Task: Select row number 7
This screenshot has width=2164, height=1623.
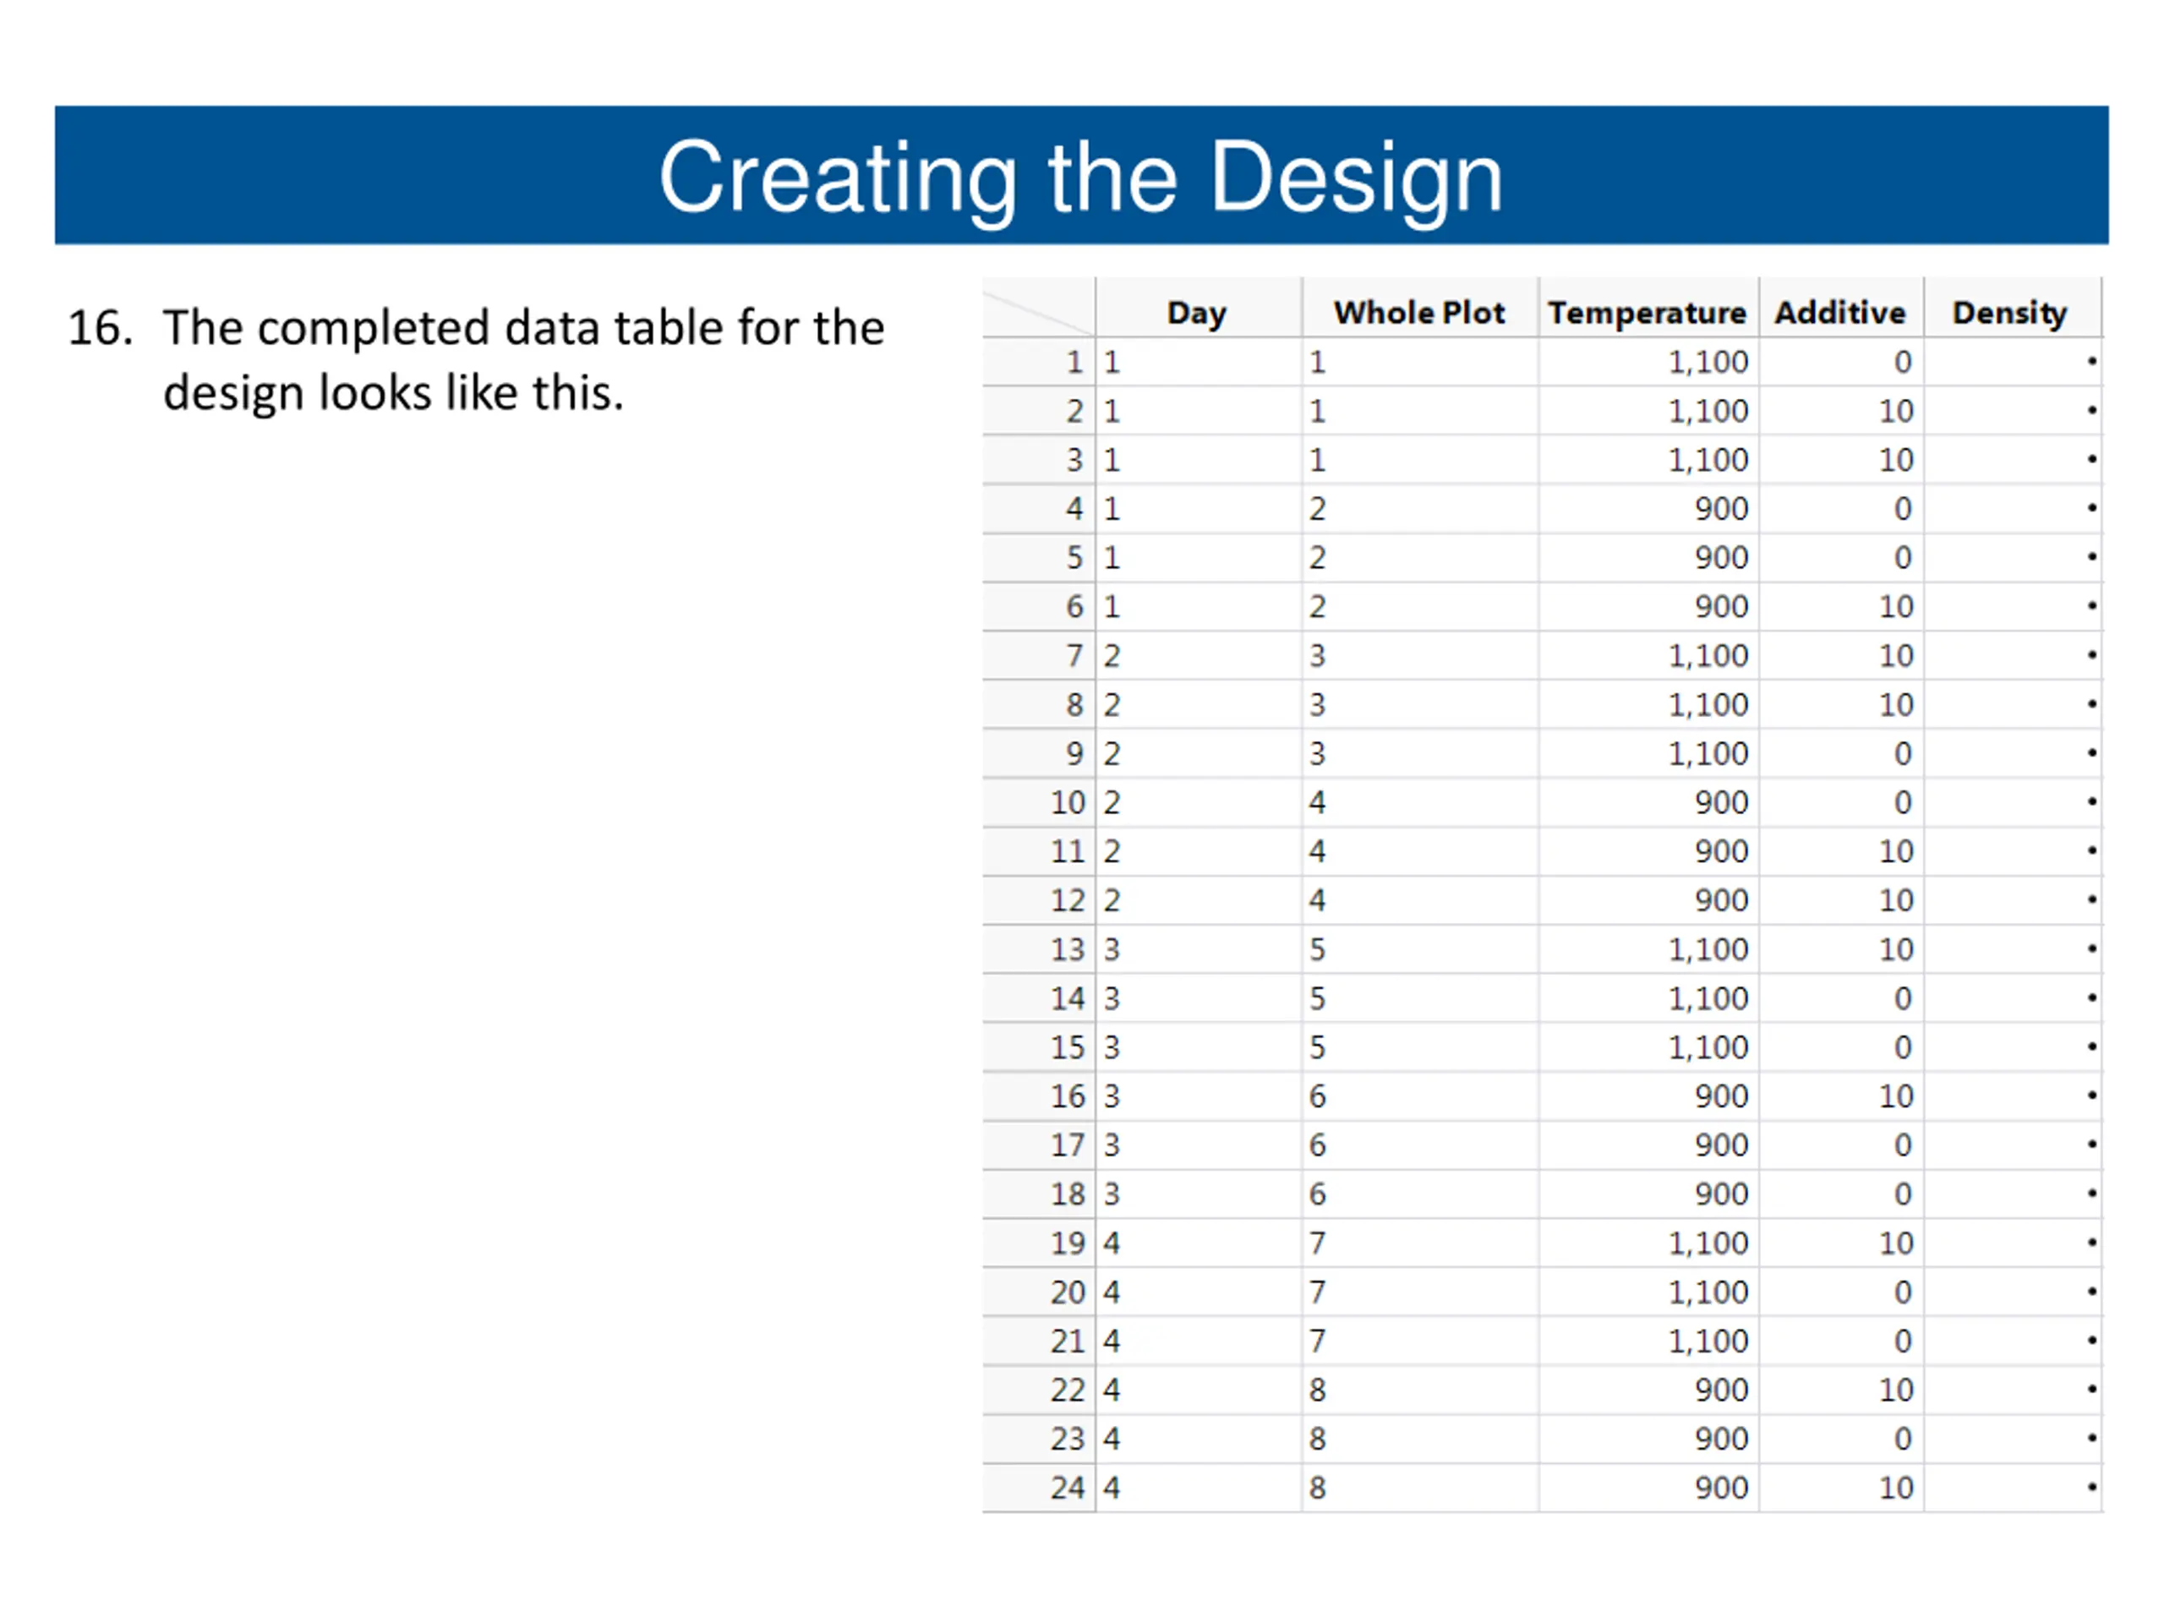Action: [1039, 655]
